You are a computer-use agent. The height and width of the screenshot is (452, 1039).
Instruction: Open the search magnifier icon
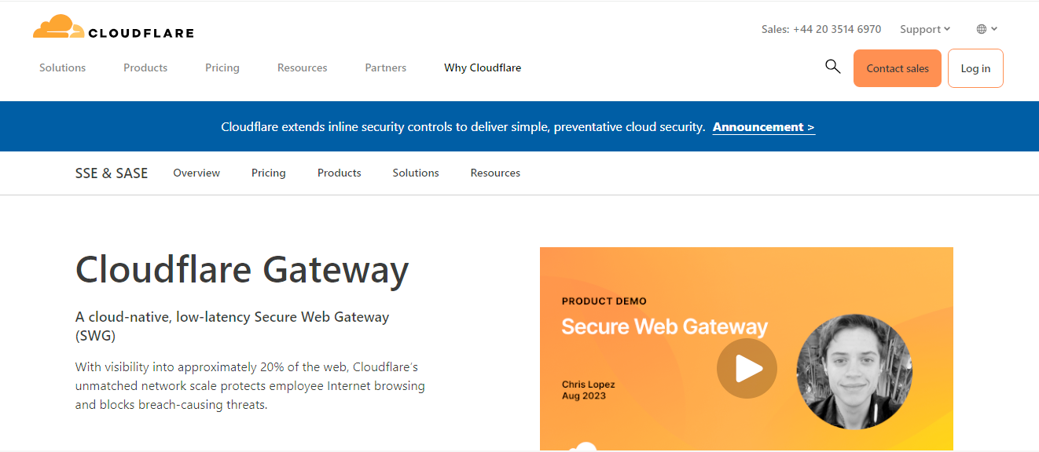pyautogui.click(x=832, y=67)
